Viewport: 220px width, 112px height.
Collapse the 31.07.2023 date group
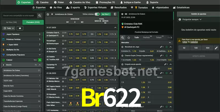pos(115,28)
